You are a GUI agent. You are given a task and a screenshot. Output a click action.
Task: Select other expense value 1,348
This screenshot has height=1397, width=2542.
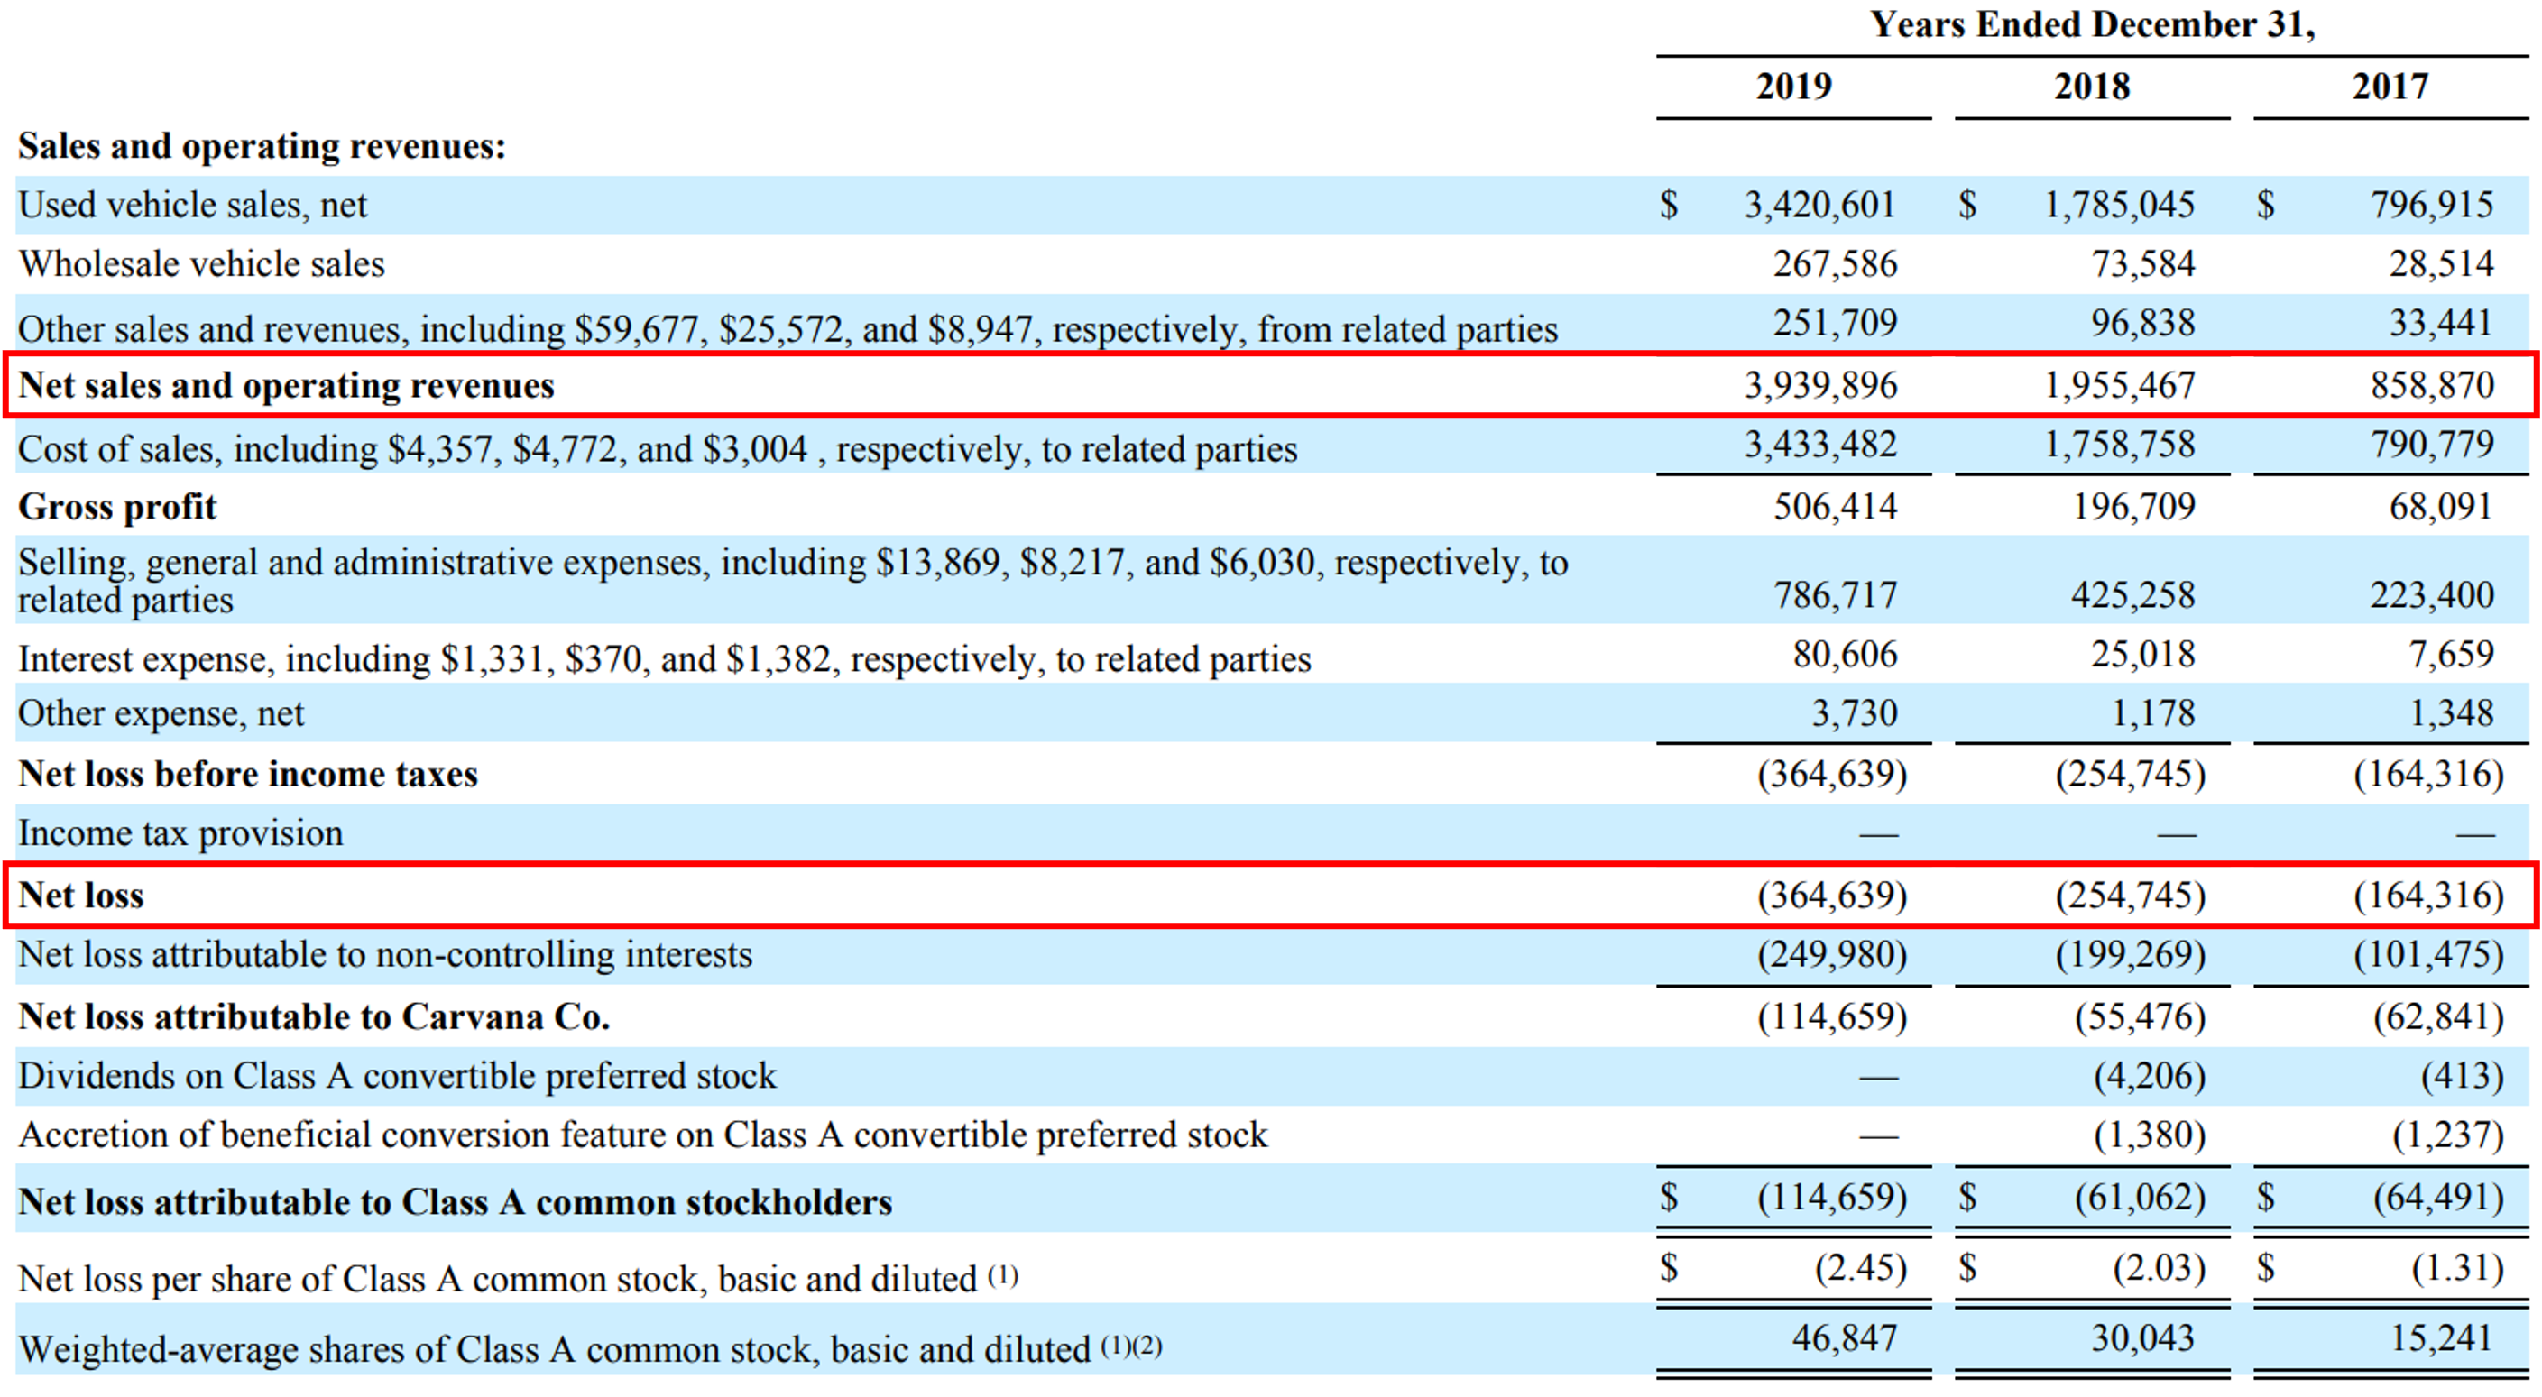2451,714
